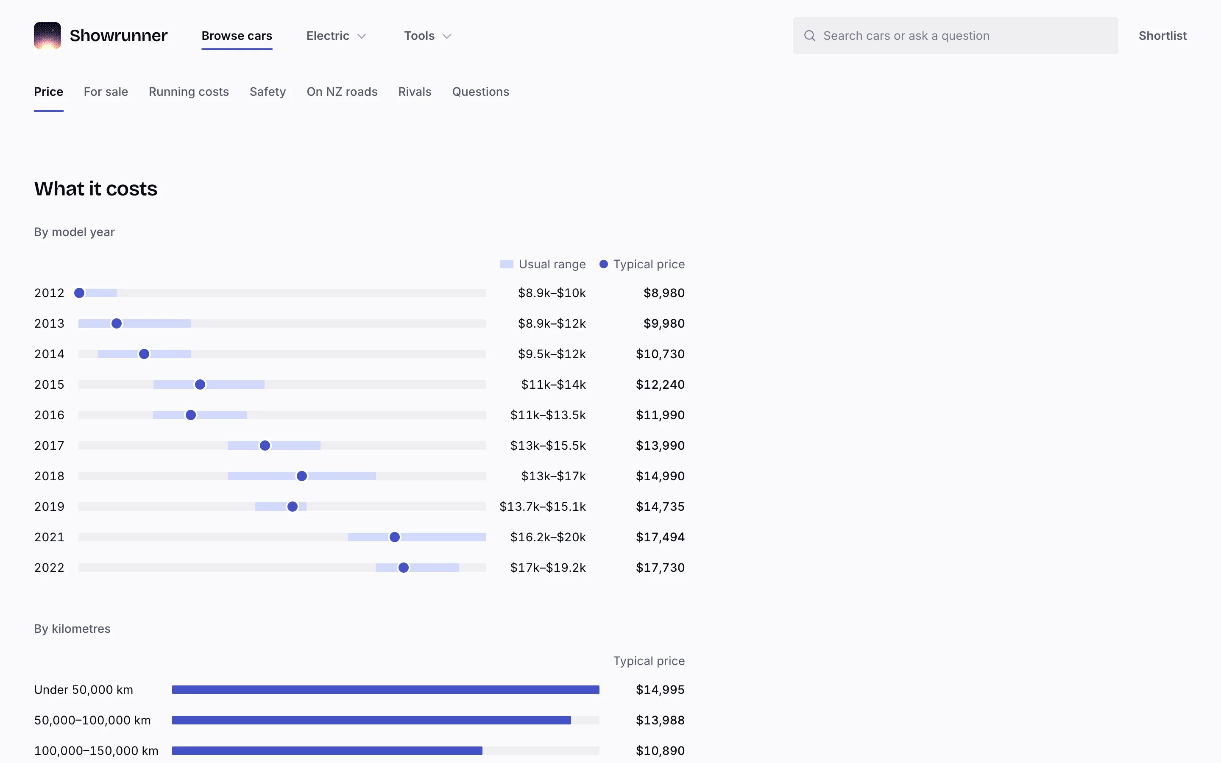Click the What it costs heading
1221x763 pixels.
(96, 189)
